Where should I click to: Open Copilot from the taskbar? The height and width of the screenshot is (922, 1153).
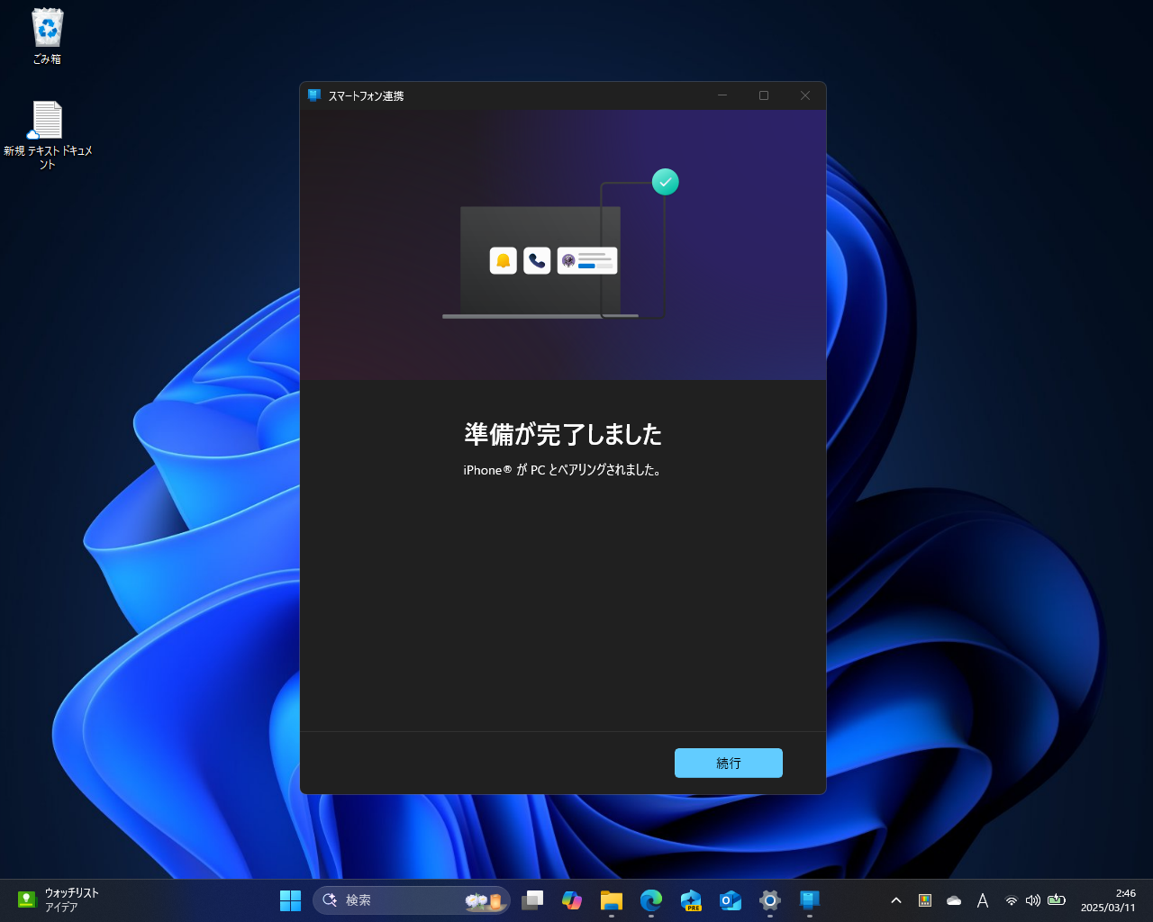tap(572, 900)
